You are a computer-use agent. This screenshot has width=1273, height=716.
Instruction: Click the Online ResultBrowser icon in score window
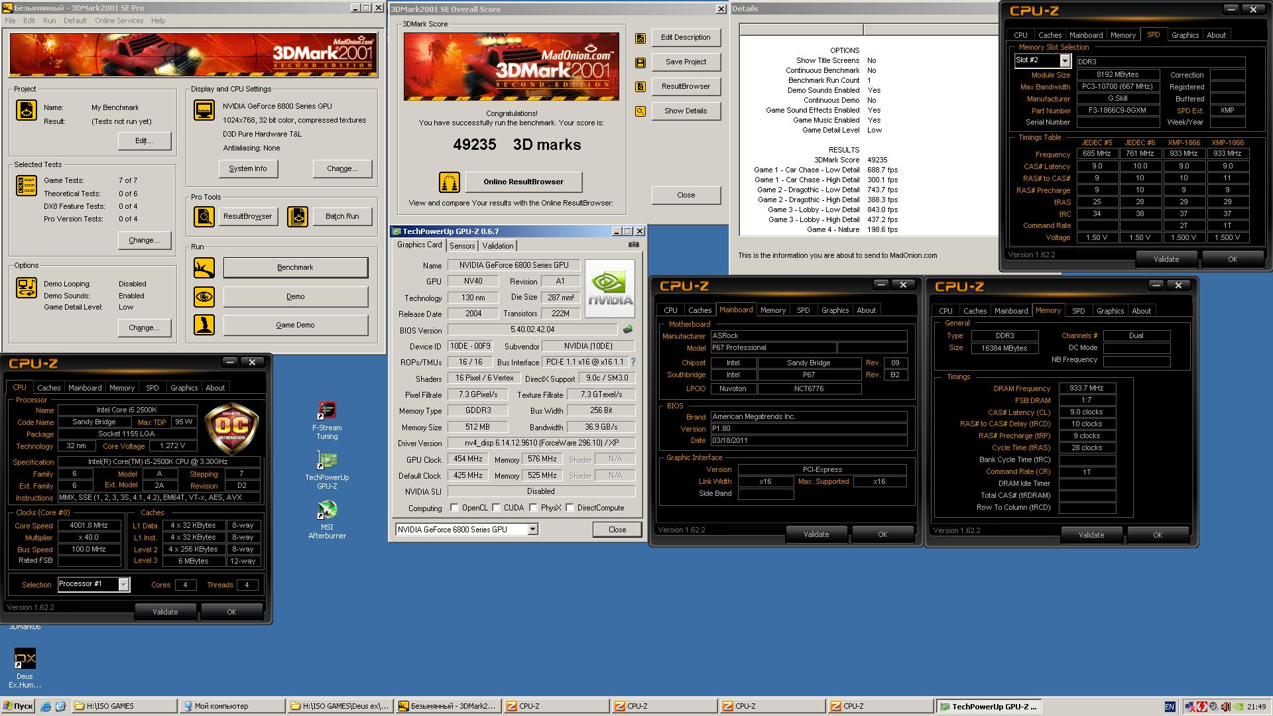449,182
